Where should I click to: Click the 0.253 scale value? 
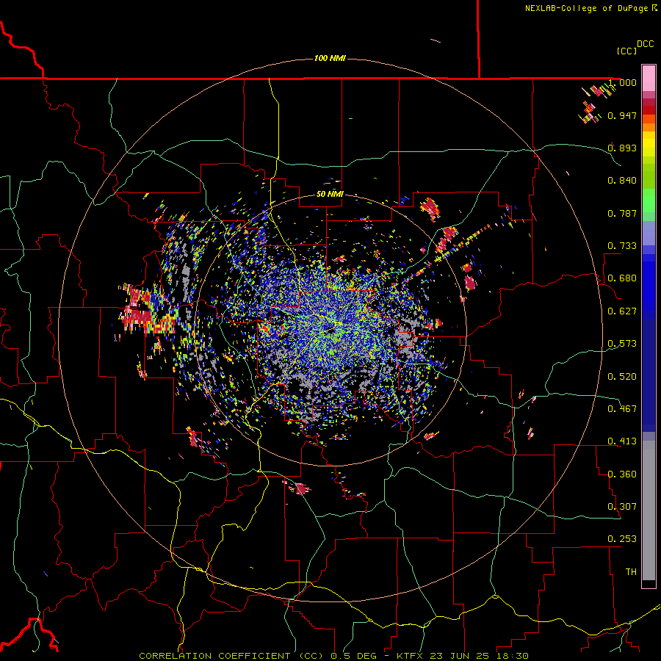tap(622, 539)
